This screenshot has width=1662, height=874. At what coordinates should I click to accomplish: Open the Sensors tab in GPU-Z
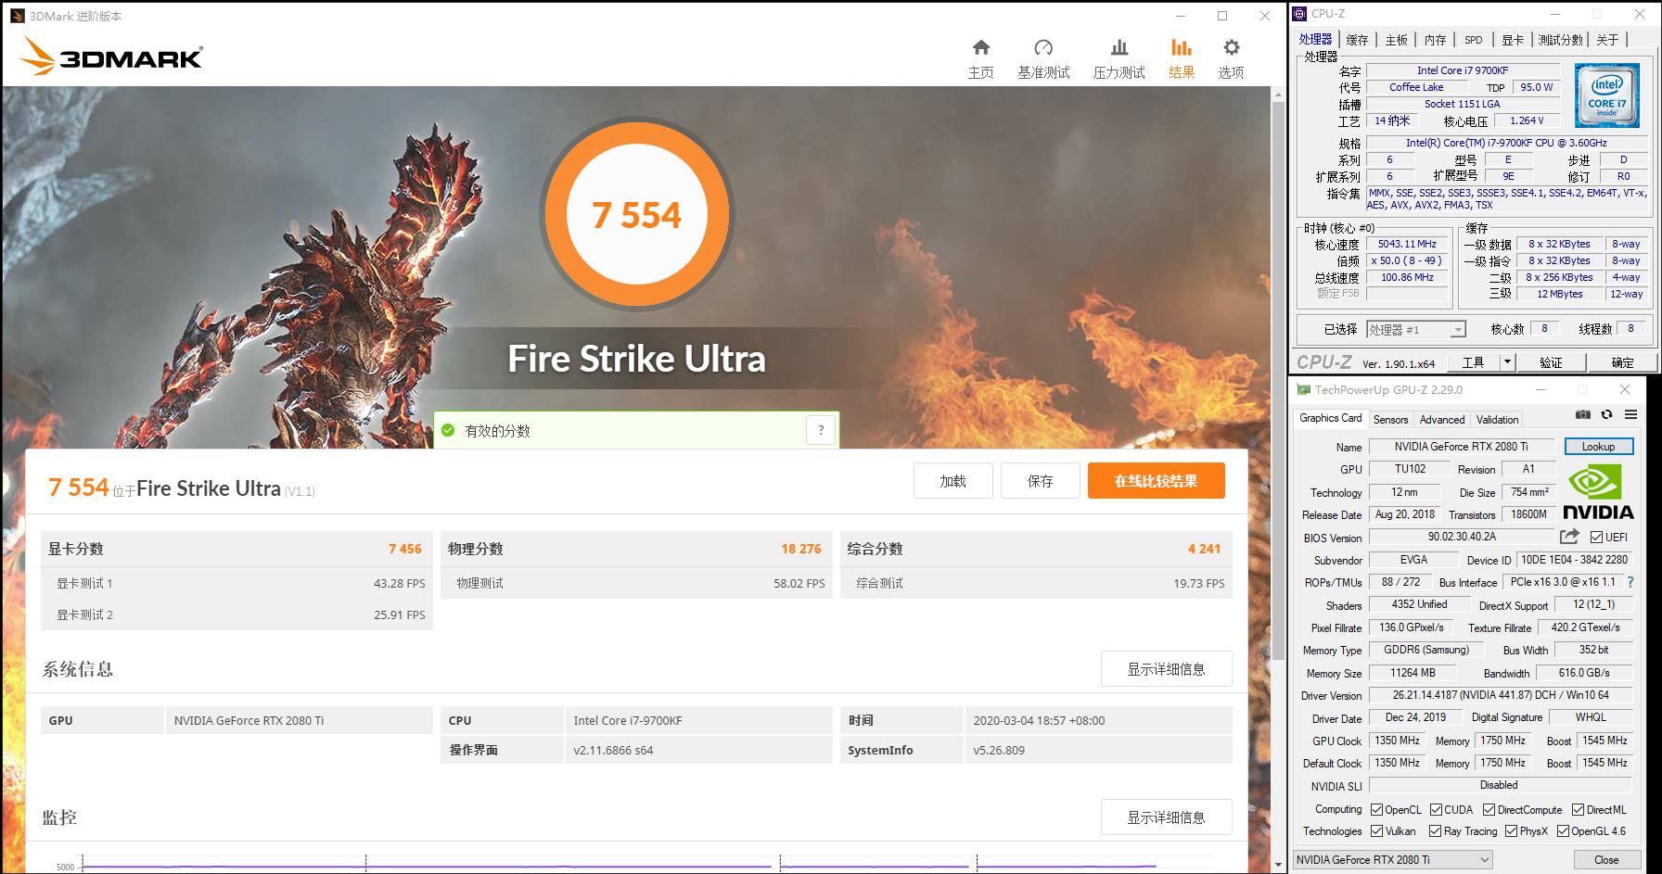pos(1390,420)
